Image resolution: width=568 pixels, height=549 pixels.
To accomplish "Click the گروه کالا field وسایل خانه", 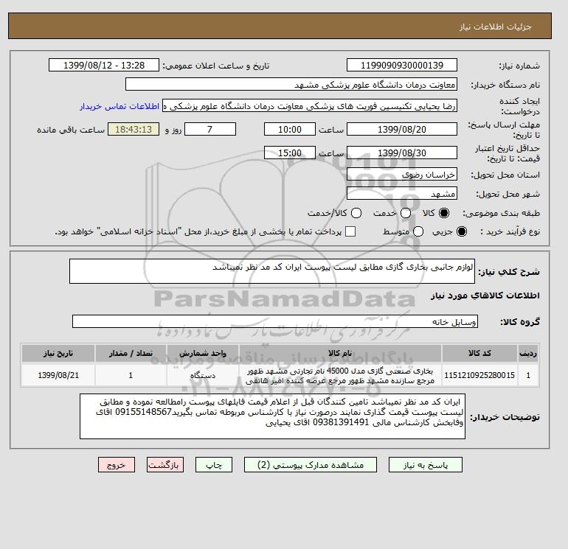I will coord(275,321).
